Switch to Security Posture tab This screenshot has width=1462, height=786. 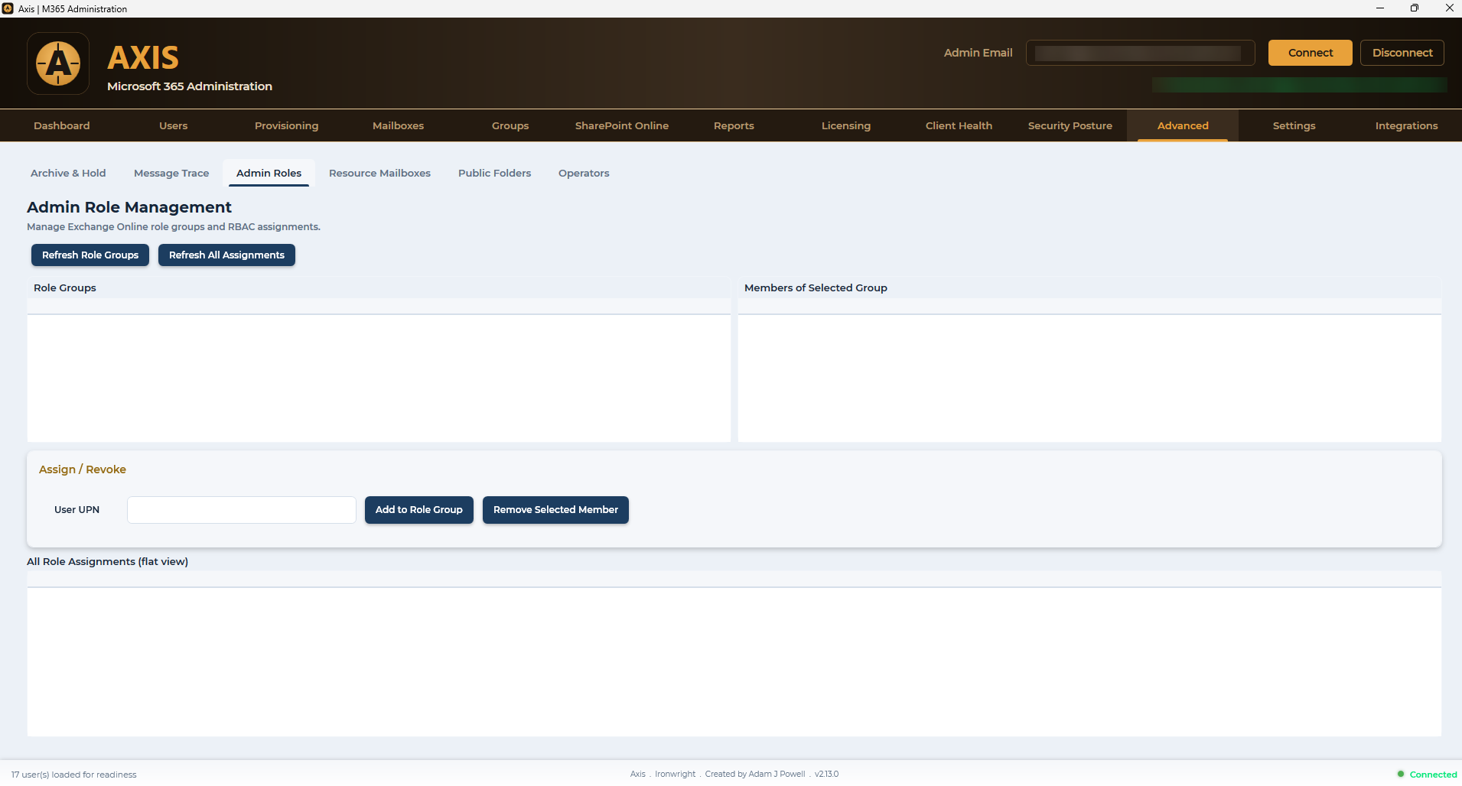[x=1070, y=125]
